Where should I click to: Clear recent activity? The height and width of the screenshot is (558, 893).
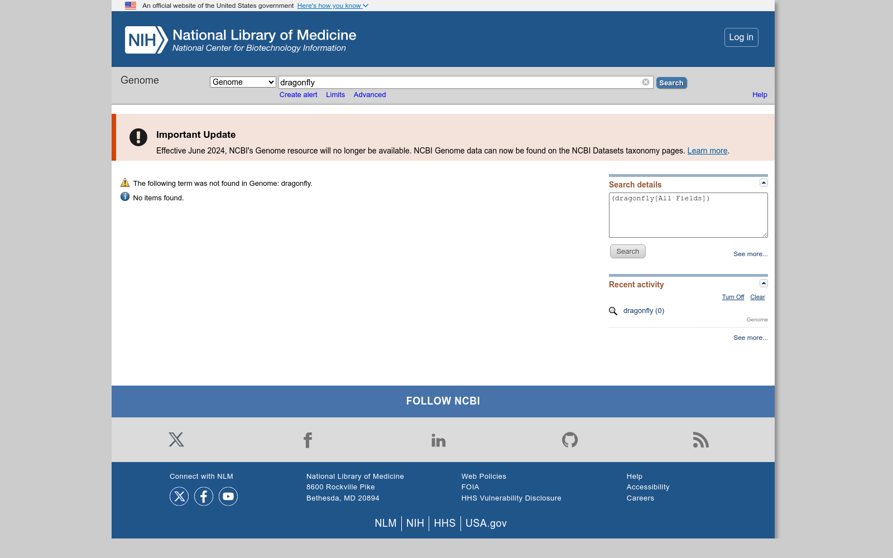[x=757, y=297]
